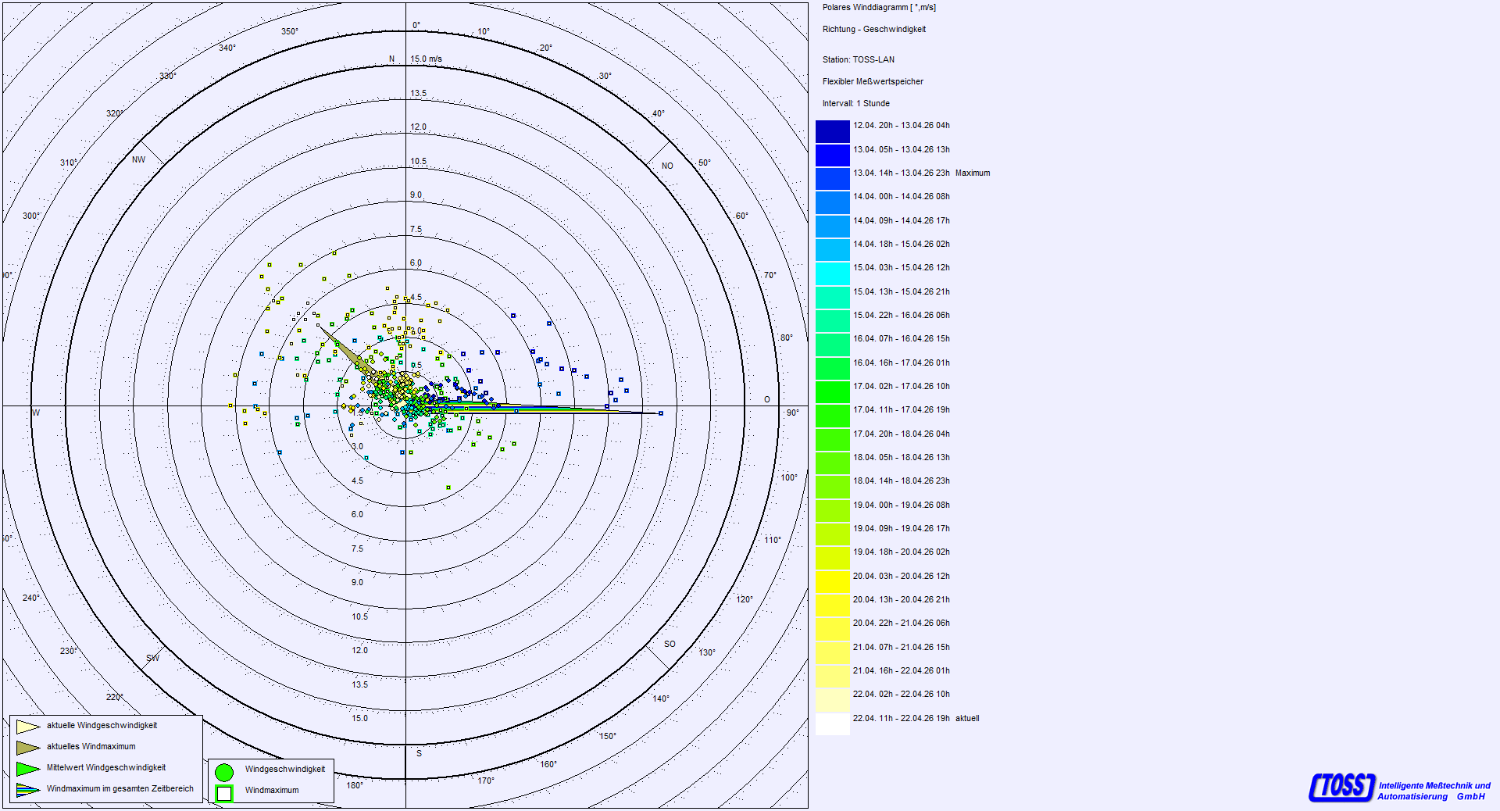Select the cyan 15.04. 03h swatch

832,273
